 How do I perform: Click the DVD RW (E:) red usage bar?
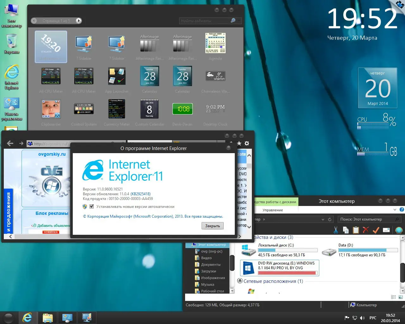tap(288, 273)
